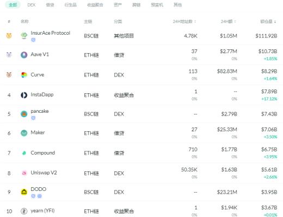Click the $1.94K 24H volume for yearn
The height and width of the screenshot is (217, 283).
229,208
